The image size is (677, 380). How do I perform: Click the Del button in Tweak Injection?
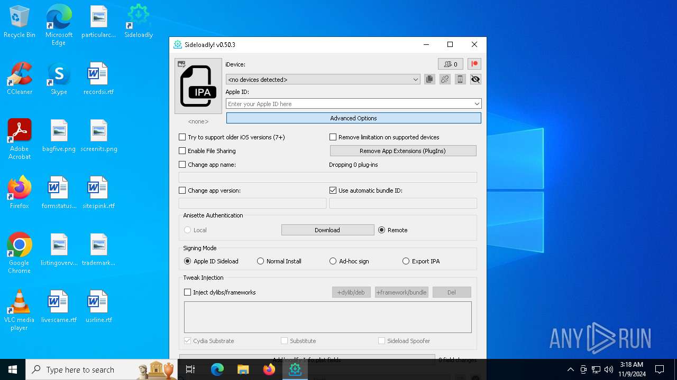452,292
